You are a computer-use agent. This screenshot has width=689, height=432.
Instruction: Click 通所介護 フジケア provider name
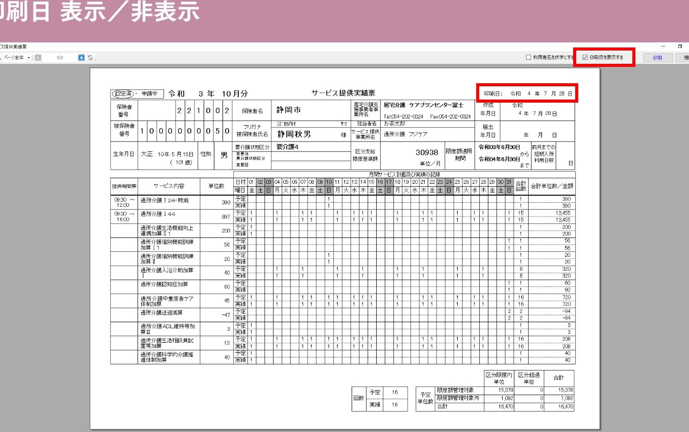click(x=405, y=134)
